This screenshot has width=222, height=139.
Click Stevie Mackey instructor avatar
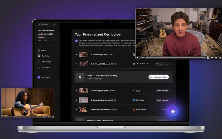(x=134, y=109)
